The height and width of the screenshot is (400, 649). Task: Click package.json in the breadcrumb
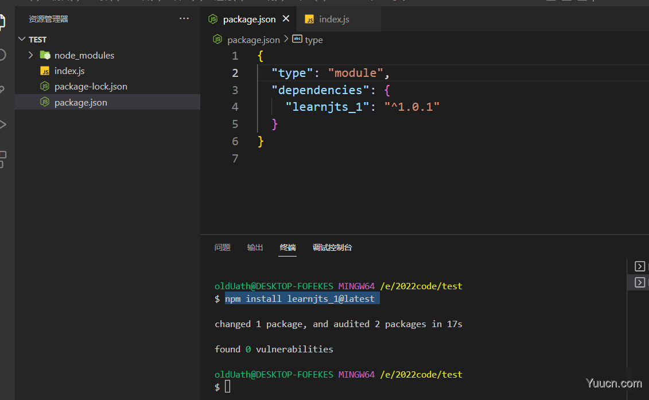253,40
